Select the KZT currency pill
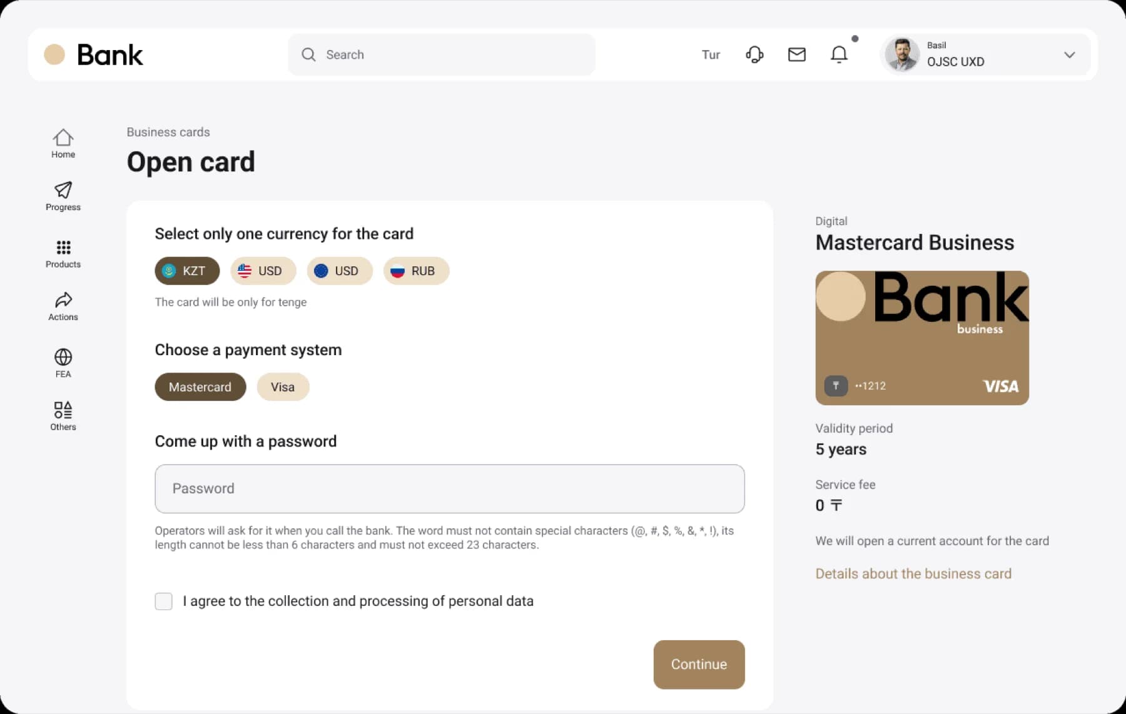 click(x=186, y=271)
